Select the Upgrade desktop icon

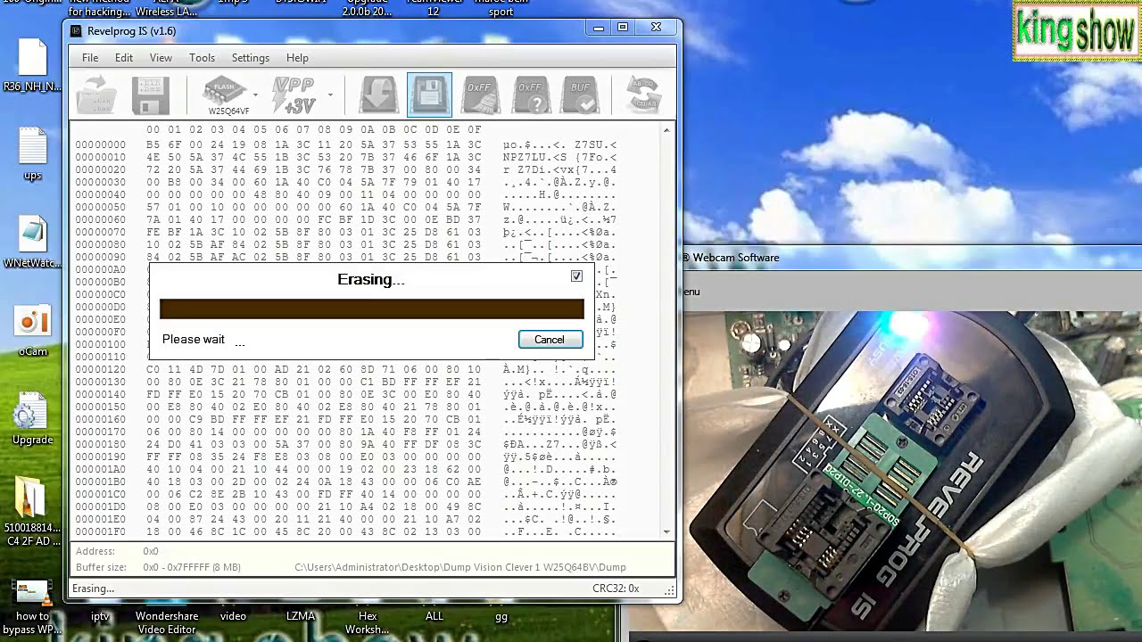pyautogui.click(x=33, y=418)
